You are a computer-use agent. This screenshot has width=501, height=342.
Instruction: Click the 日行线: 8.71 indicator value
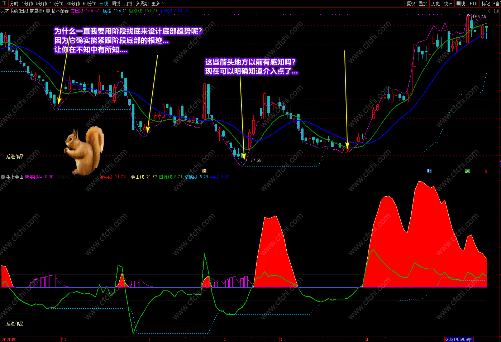171,177
